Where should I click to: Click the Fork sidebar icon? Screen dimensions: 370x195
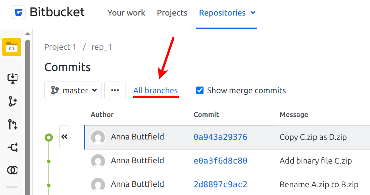[12, 170]
